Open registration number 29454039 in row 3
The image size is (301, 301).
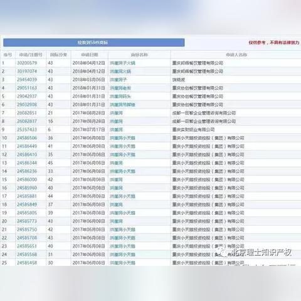27,80
